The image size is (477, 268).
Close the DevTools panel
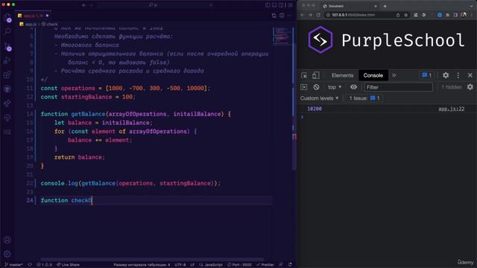470,75
